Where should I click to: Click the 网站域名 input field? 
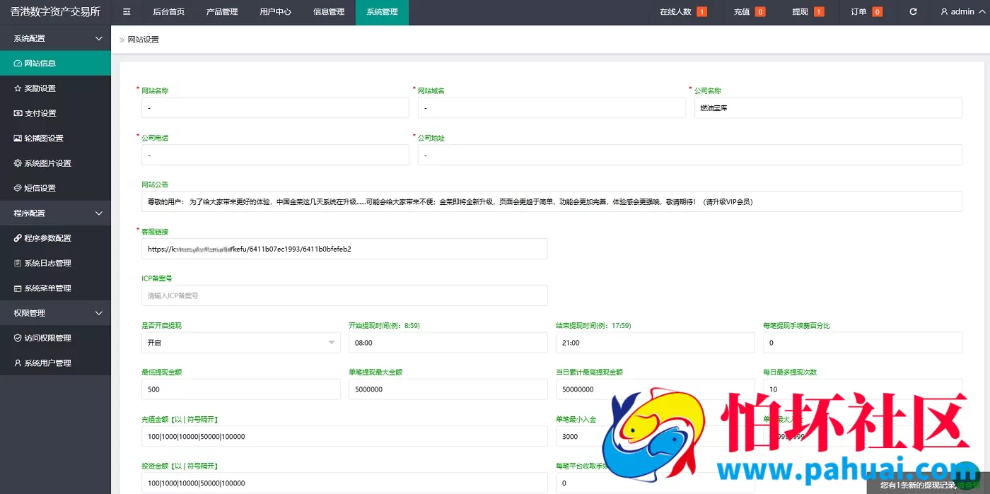(x=552, y=107)
